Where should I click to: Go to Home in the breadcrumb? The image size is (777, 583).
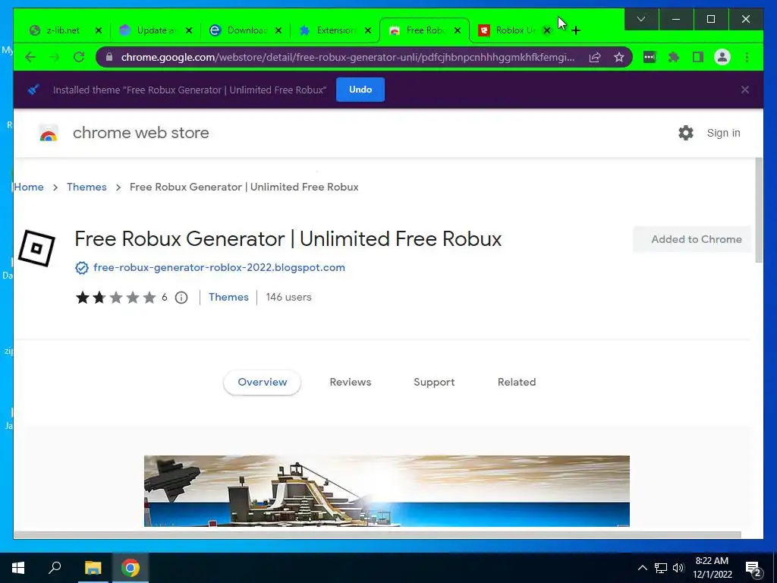pyautogui.click(x=29, y=187)
